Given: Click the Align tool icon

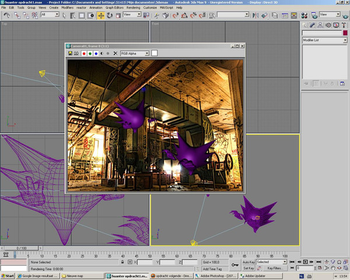Looking at the screenshot, I should [264, 15].
